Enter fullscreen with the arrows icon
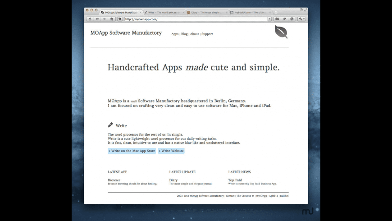 306,9
